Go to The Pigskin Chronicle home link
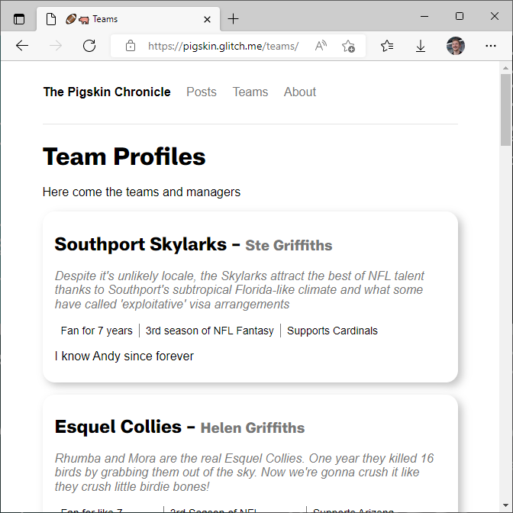The image size is (513, 513). pos(107,92)
